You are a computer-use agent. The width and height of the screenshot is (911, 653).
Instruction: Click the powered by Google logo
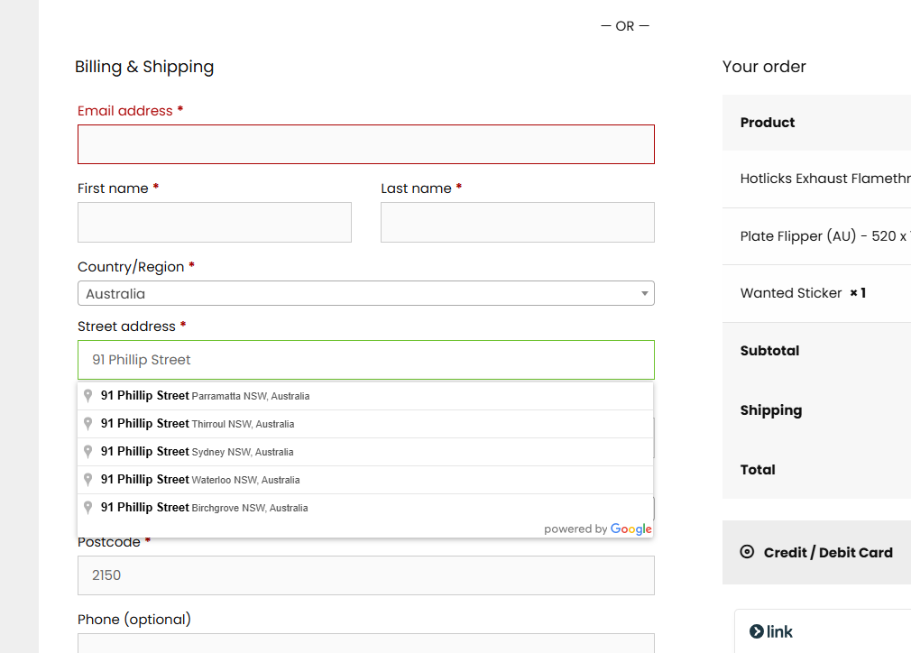tap(598, 529)
